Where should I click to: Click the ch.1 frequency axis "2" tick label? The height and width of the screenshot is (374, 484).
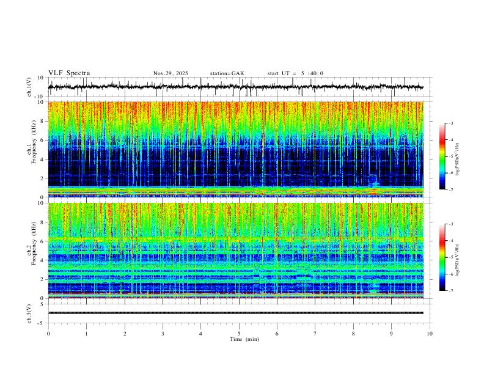43,178
